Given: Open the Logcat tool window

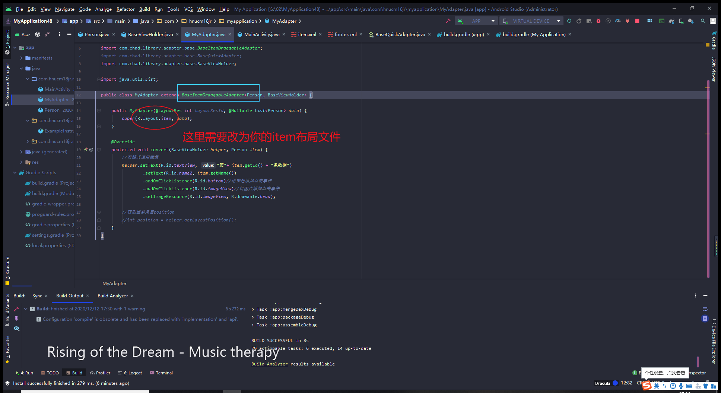Looking at the screenshot, I should click(x=130, y=373).
